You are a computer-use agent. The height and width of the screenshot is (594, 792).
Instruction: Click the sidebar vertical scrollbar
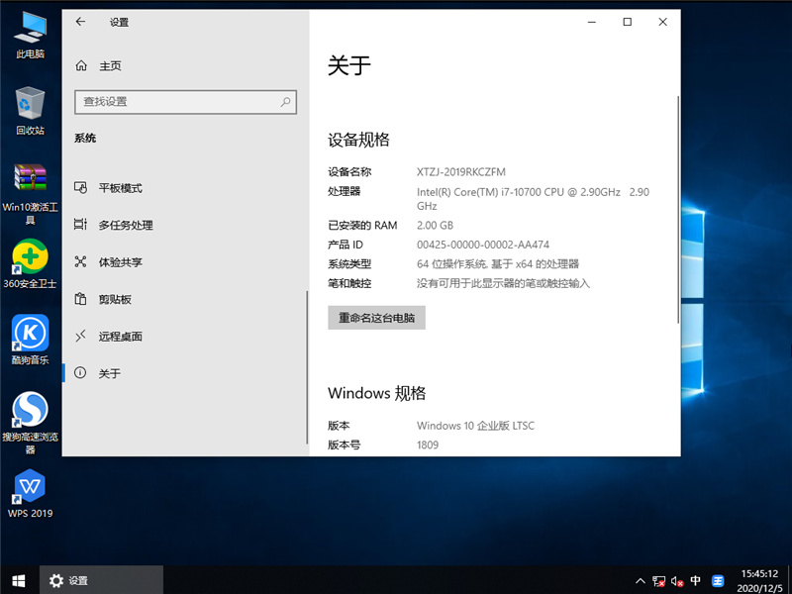click(307, 367)
